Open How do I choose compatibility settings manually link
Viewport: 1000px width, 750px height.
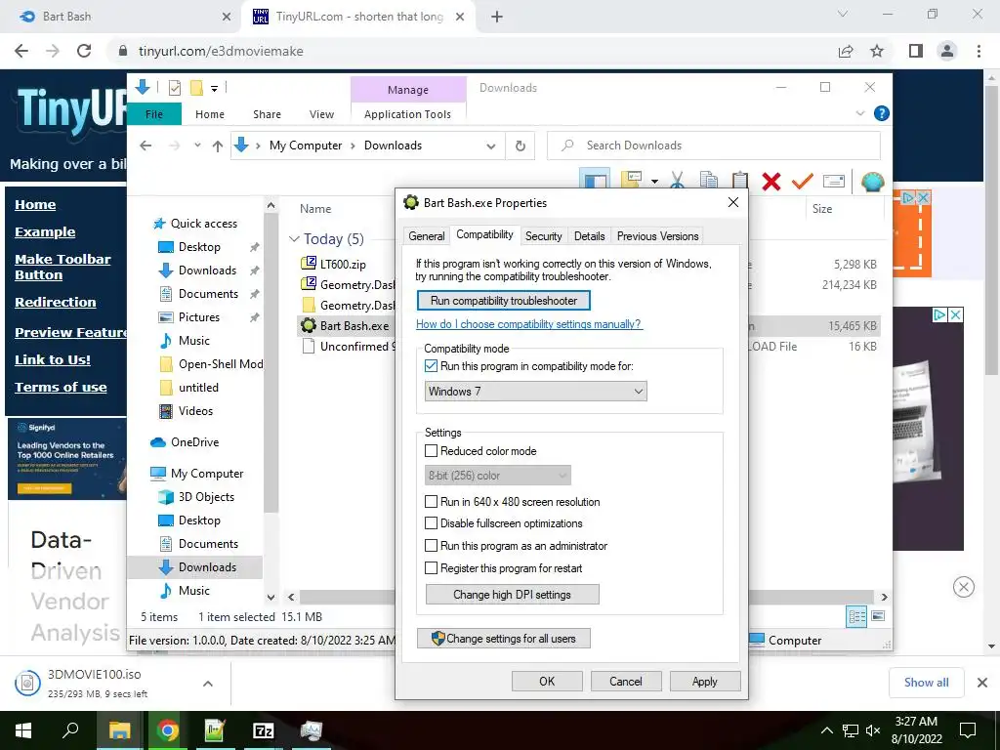528,324
